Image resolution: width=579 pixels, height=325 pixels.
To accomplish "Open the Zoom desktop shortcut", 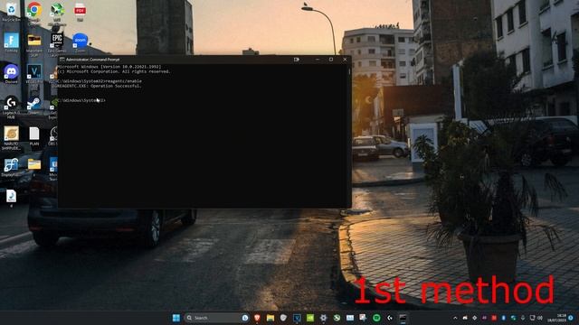I will pyautogui.click(x=81, y=42).
